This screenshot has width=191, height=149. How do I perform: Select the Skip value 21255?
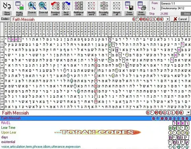tap(164, 14)
